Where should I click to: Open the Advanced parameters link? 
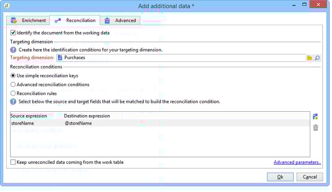pos(297,162)
